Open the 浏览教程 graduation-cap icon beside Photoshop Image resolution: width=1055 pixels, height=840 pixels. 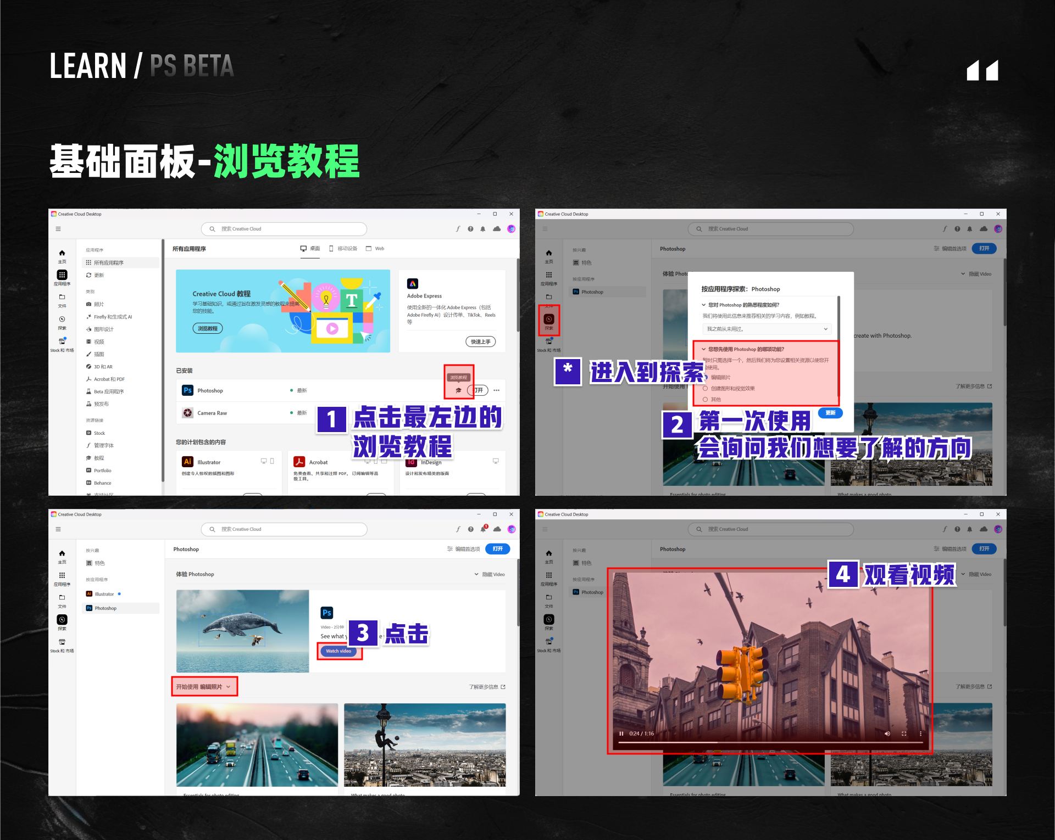pyautogui.click(x=458, y=390)
